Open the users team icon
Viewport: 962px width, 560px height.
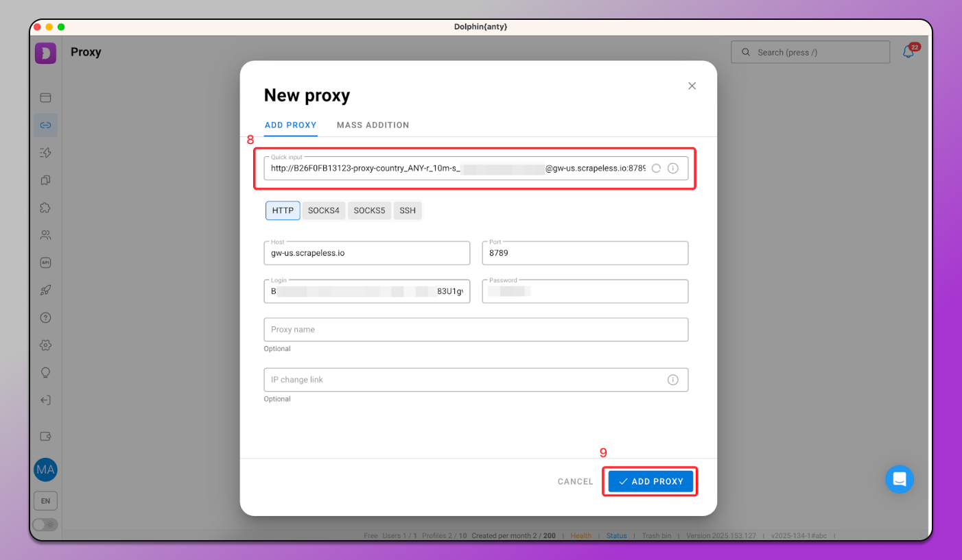pos(45,235)
